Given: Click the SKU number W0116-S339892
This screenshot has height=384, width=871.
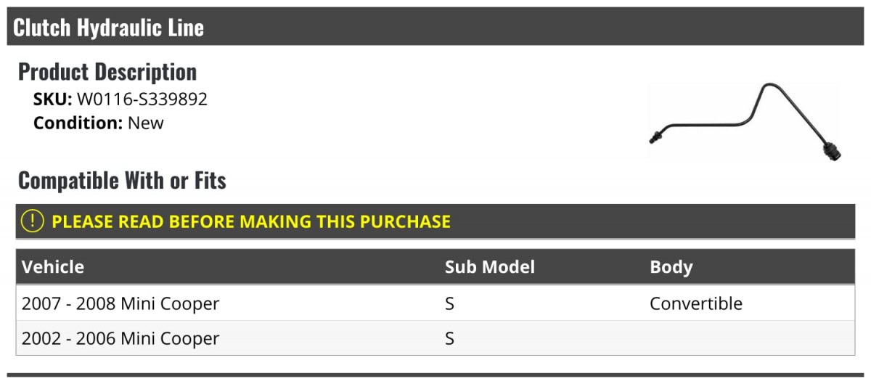Looking at the screenshot, I should pos(142,99).
